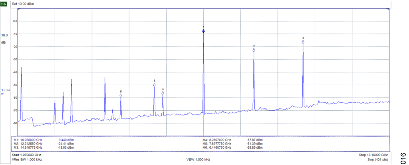Select marker 4 diamond on the trace

tap(163, 93)
